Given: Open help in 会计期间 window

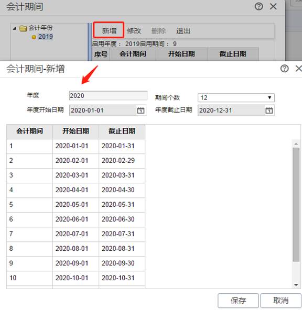Looking at the screenshot, I should pyautogui.click(x=258, y=6).
